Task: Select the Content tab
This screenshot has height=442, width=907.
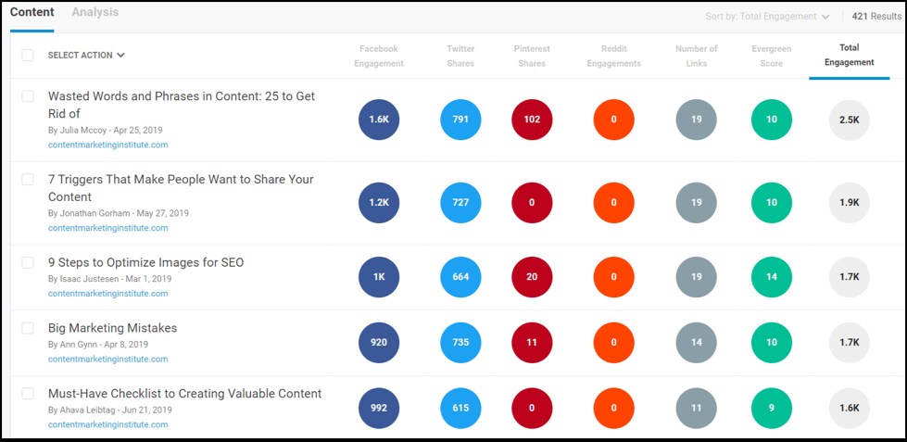Action: [31, 12]
